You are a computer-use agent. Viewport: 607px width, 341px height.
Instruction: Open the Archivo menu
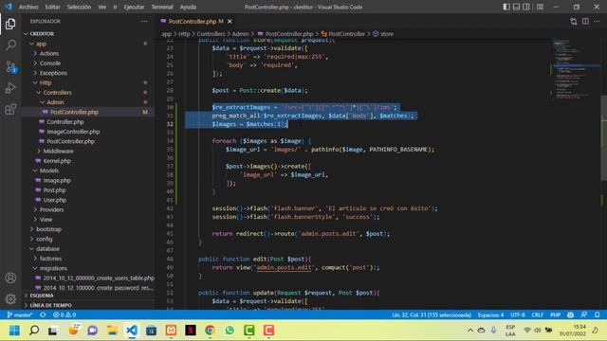click(28, 7)
